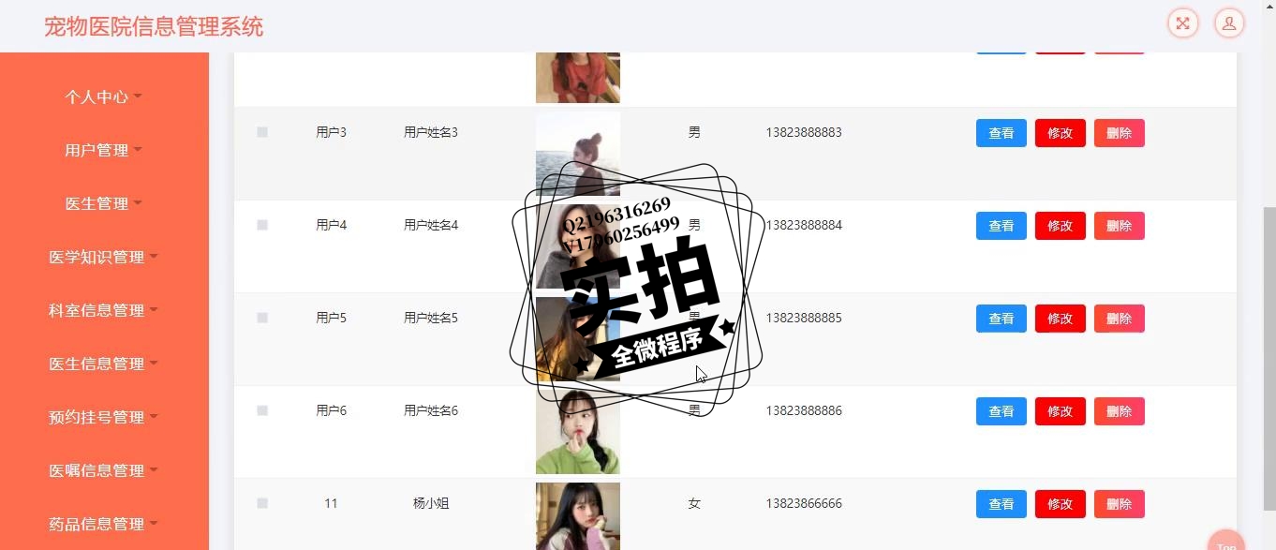The height and width of the screenshot is (550, 1276).
Task: Expand the 医学知识管理 sidebar menu
Action: pos(104,257)
